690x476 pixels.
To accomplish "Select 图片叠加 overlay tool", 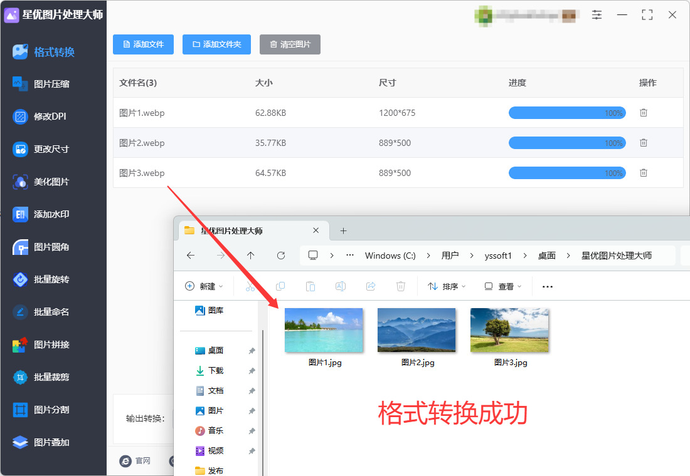I will [41, 442].
